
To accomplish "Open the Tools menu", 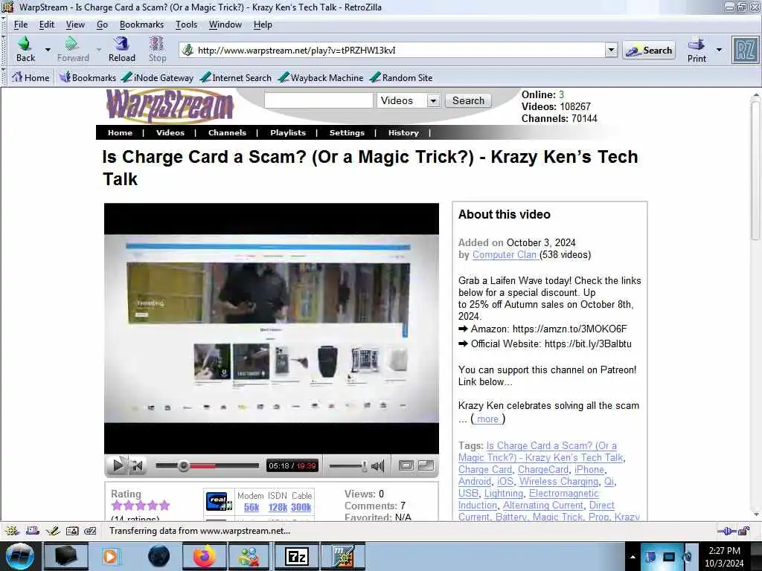I will [x=186, y=25].
